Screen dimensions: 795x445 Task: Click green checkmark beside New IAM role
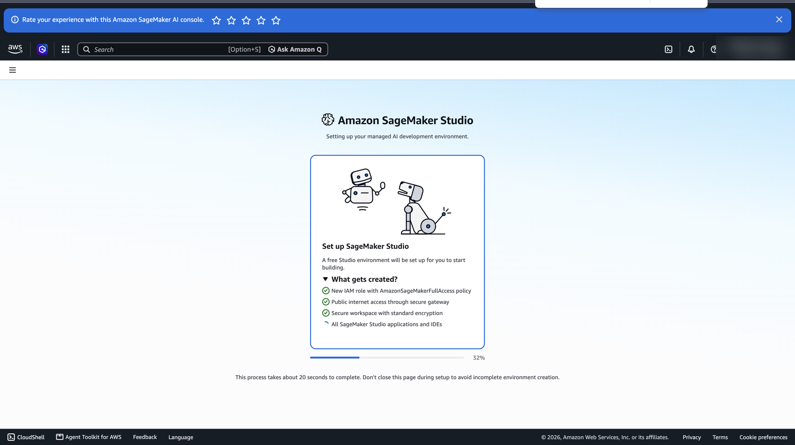326,291
